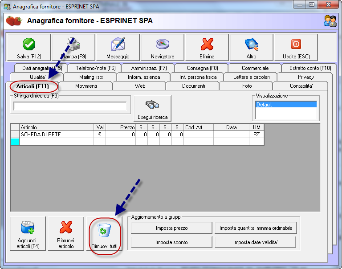Click the strawberry logo icon
Viewport: 342px width, 269px height.
[x=14, y=21]
